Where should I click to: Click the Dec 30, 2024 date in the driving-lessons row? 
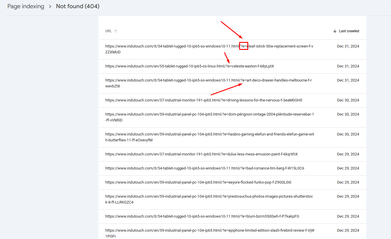(348, 100)
